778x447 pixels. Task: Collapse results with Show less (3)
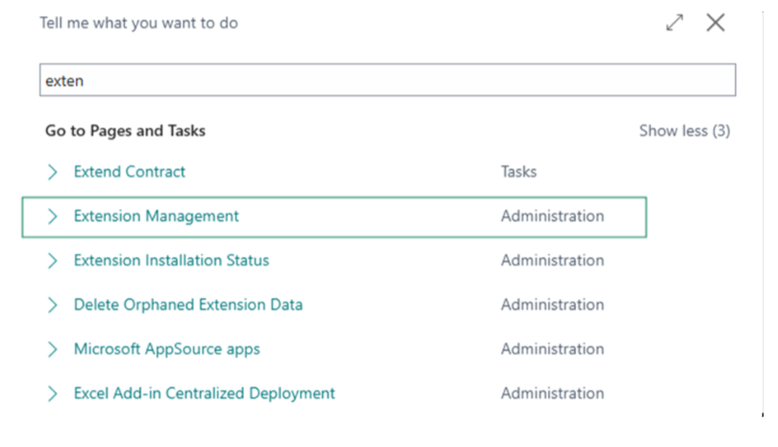click(684, 131)
